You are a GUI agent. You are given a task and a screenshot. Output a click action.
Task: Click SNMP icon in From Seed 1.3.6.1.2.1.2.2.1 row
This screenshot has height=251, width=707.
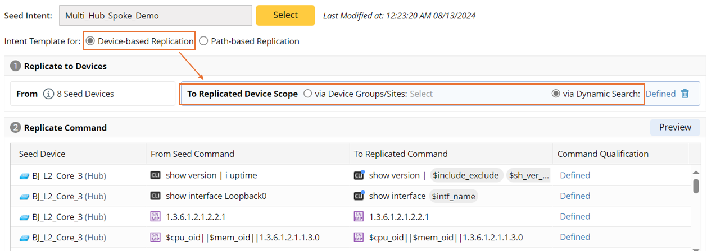pos(156,216)
